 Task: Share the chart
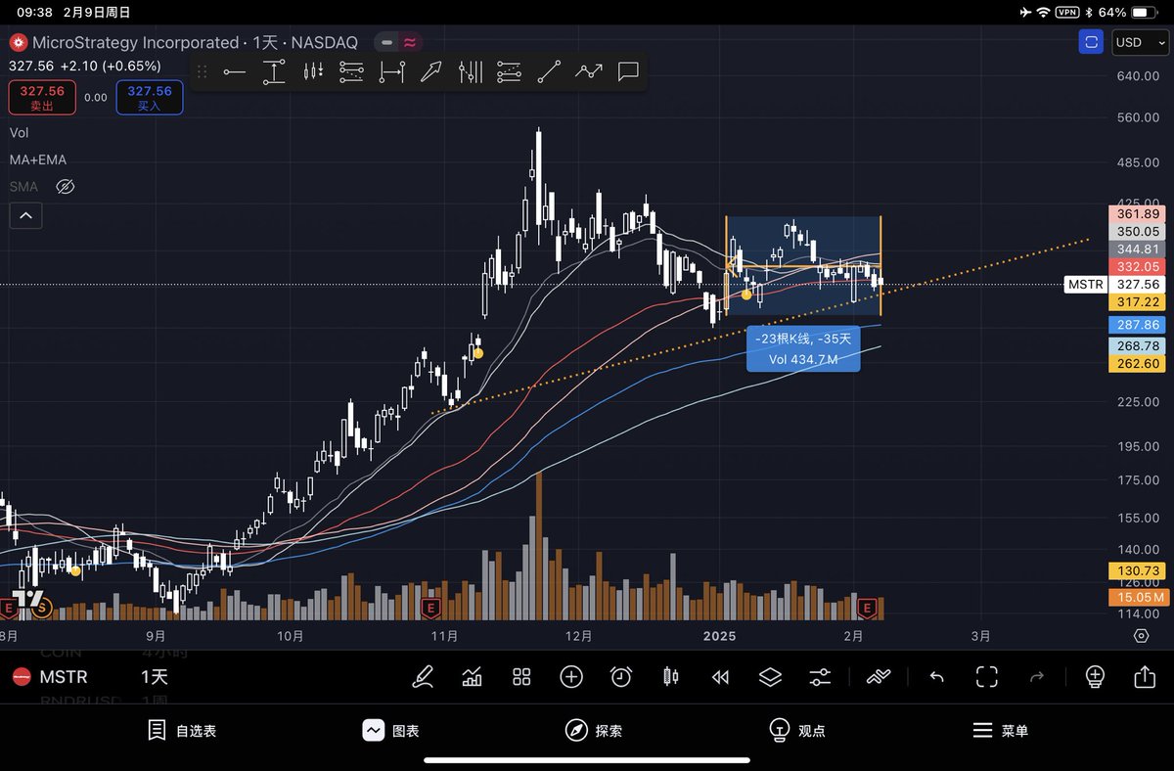point(1144,677)
